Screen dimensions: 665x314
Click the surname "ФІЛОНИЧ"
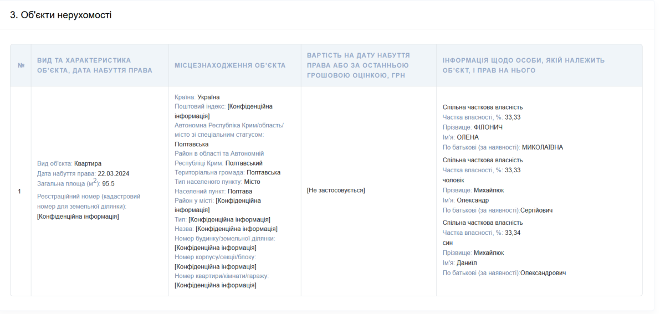point(488,127)
